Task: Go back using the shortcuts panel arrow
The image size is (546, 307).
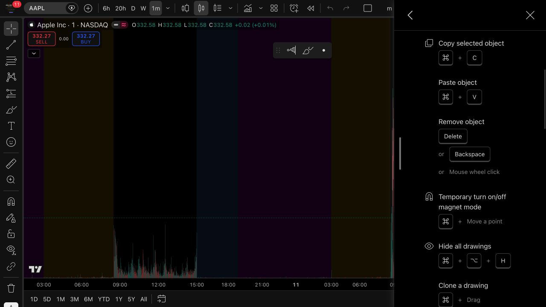Action: tap(410, 15)
